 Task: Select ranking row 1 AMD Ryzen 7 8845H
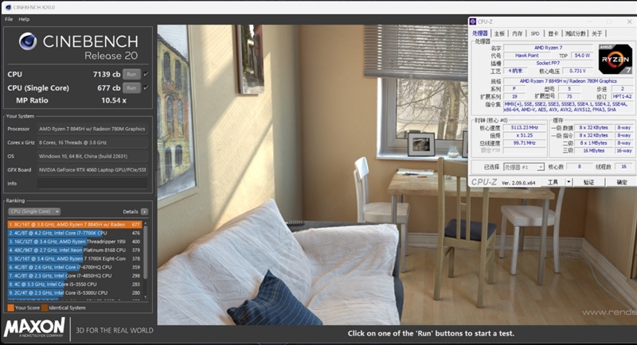click(75, 224)
